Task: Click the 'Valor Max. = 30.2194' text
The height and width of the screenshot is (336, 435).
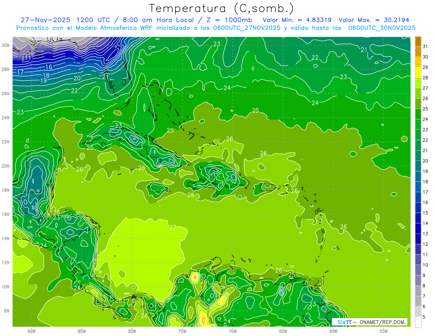Action: 374,20
